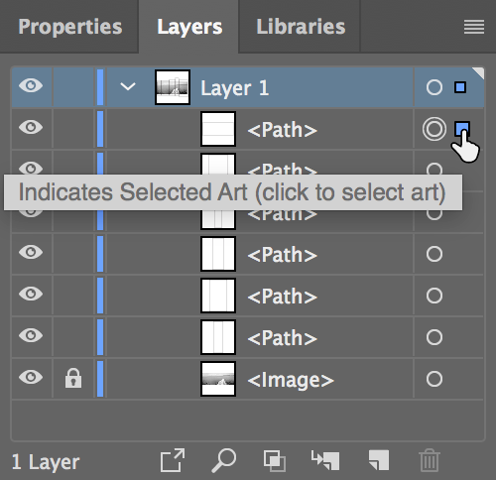Select "<Path>" label second above <Image>
The width and height of the screenshot is (496, 480).
[x=283, y=297]
